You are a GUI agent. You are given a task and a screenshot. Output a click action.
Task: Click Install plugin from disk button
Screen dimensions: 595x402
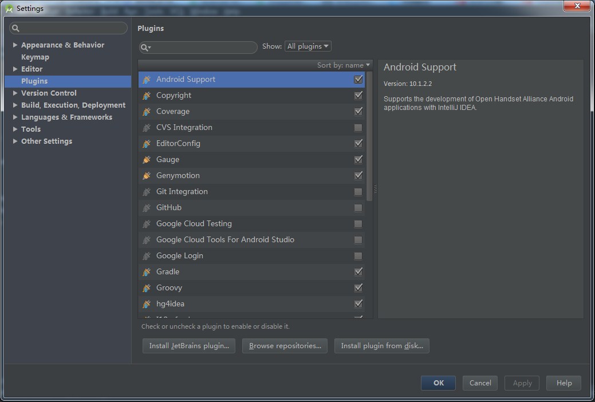coord(382,346)
